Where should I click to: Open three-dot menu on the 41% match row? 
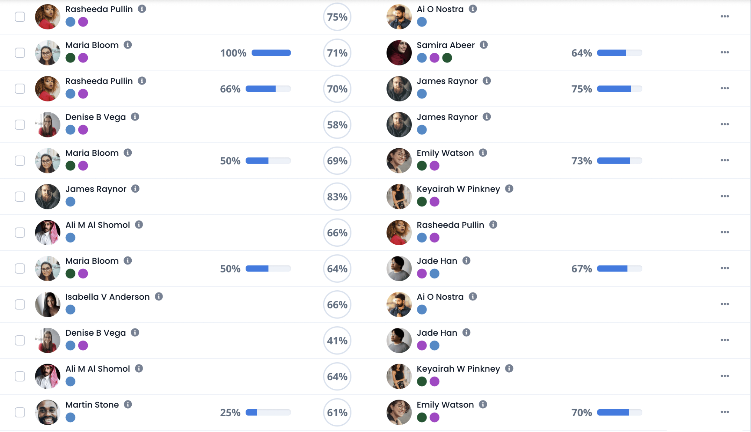click(x=724, y=340)
